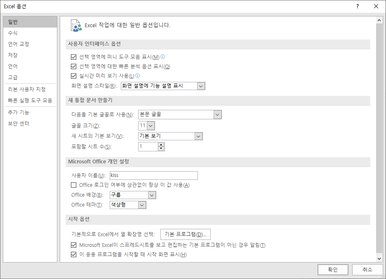Confirm with the 확인 button
386x279 pixels.
click(x=333, y=270)
